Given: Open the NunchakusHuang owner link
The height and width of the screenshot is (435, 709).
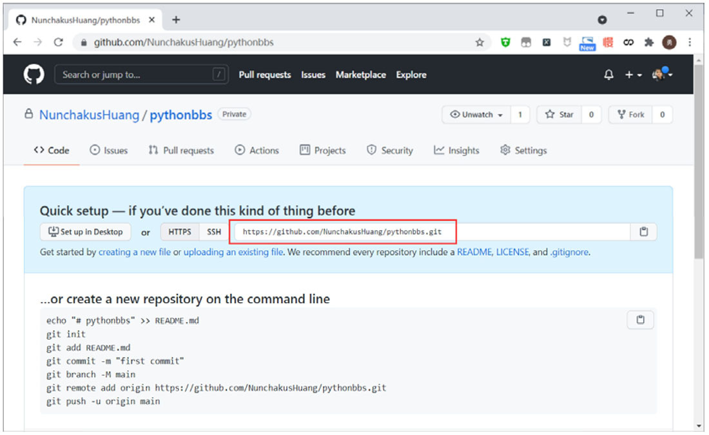Looking at the screenshot, I should (x=90, y=115).
